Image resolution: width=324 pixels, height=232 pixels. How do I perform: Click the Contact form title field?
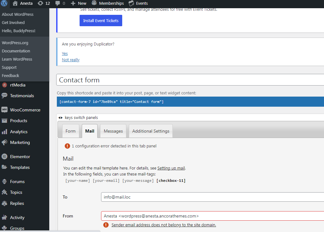tap(190, 80)
